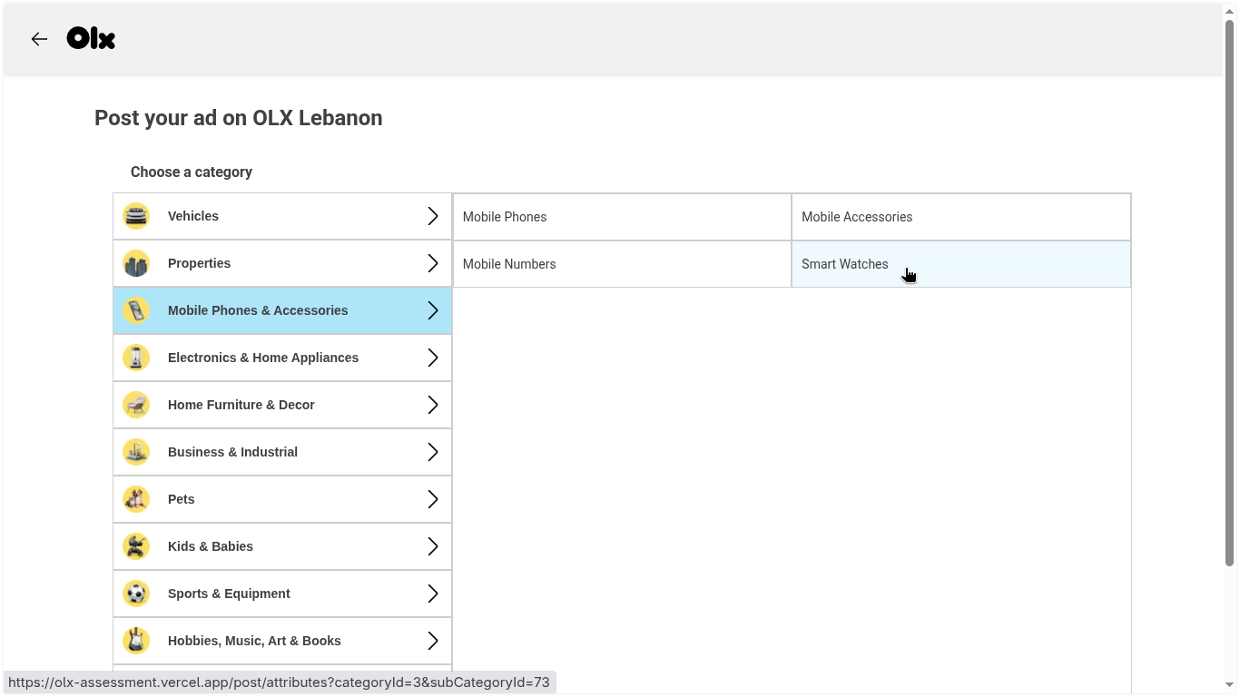Viewport: 1240px width, 697px height.
Task: Click the Pets dog icon
Action: coord(136,499)
